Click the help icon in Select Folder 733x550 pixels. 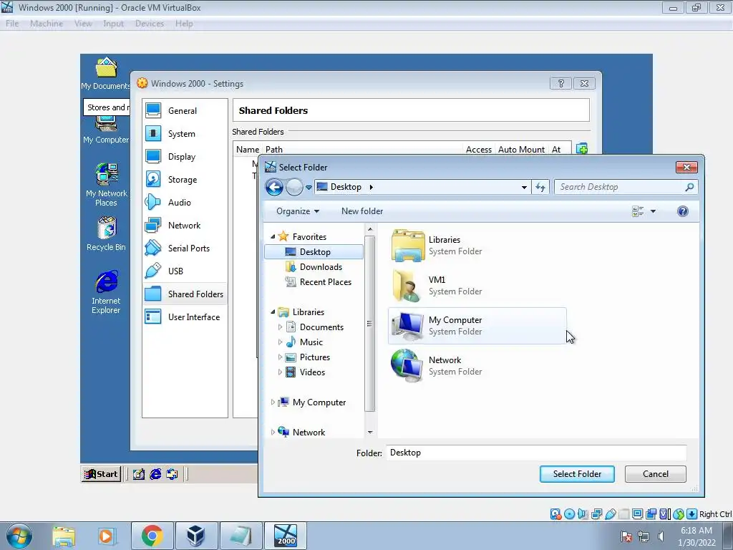pos(682,211)
